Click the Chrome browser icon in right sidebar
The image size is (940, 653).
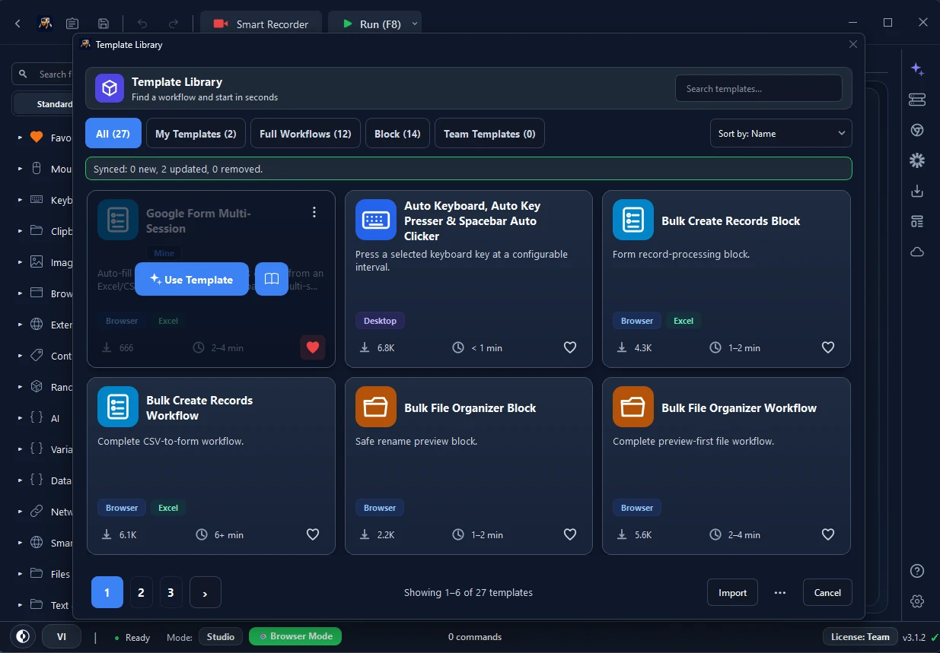[917, 130]
